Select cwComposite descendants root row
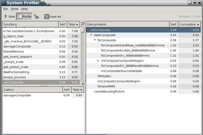The width and height of the screenshot is (203, 135). (x=143, y=30)
